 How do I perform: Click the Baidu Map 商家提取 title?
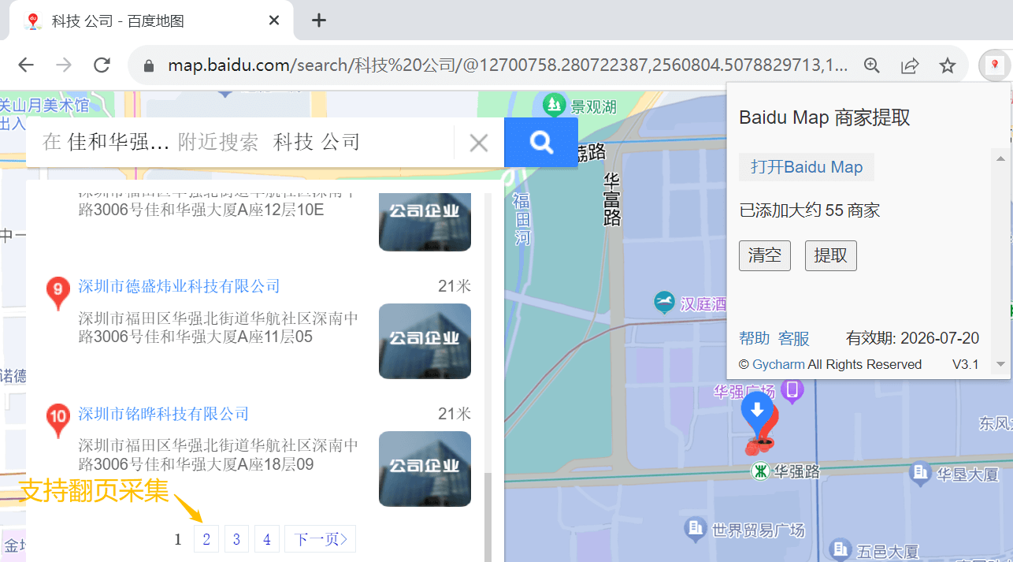(825, 118)
